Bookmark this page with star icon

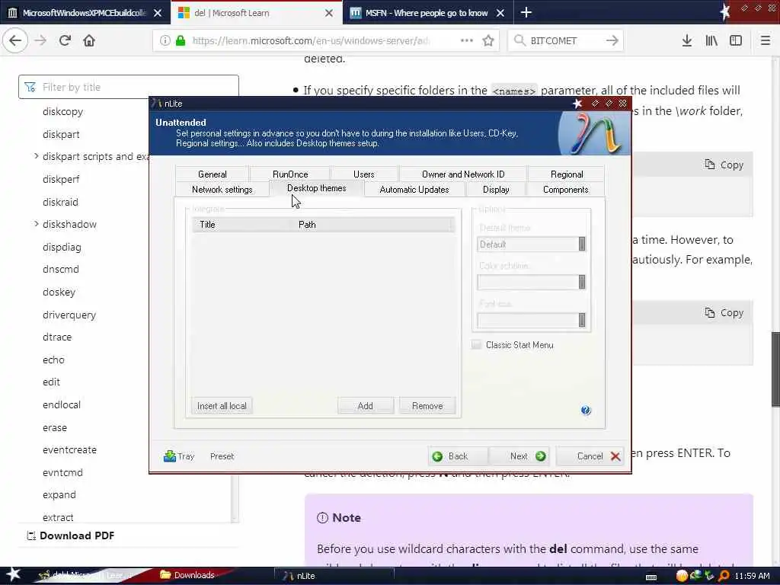click(x=488, y=40)
